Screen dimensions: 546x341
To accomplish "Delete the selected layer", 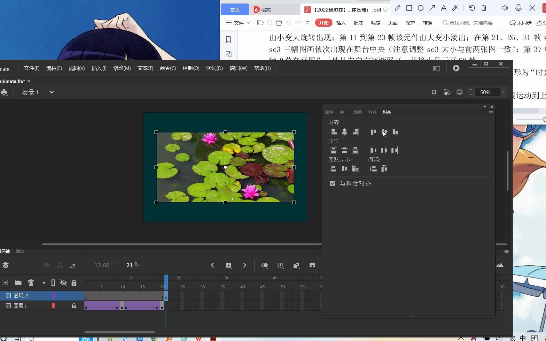I will (x=31, y=283).
